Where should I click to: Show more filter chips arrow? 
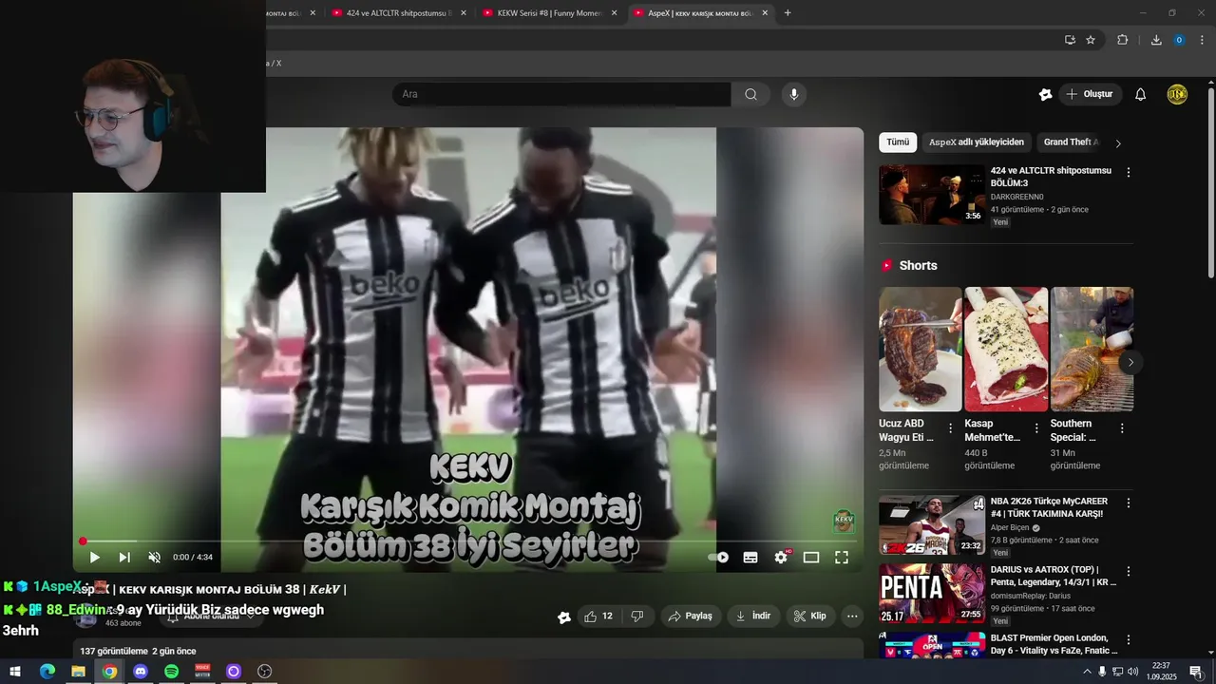(1118, 143)
